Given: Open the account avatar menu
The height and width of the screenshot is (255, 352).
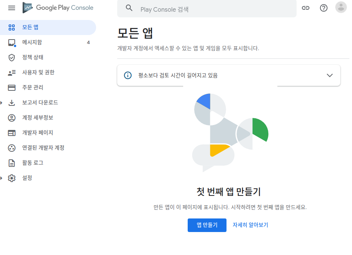Looking at the screenshot, I should (x=341, y=7).
